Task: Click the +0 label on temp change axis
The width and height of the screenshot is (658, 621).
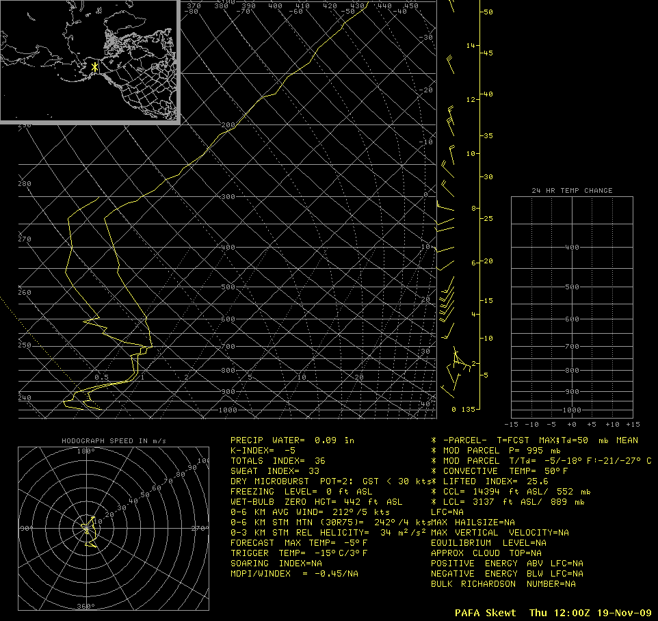Action: (572, 425)
